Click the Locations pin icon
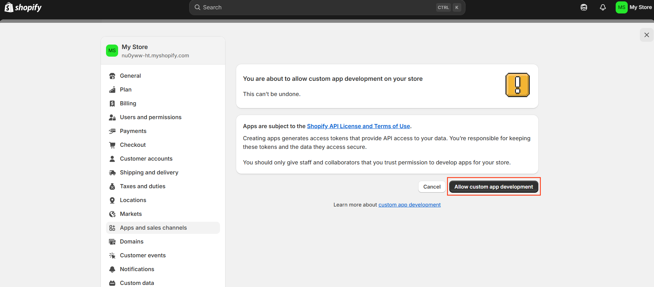 click(x=112, y=200)
